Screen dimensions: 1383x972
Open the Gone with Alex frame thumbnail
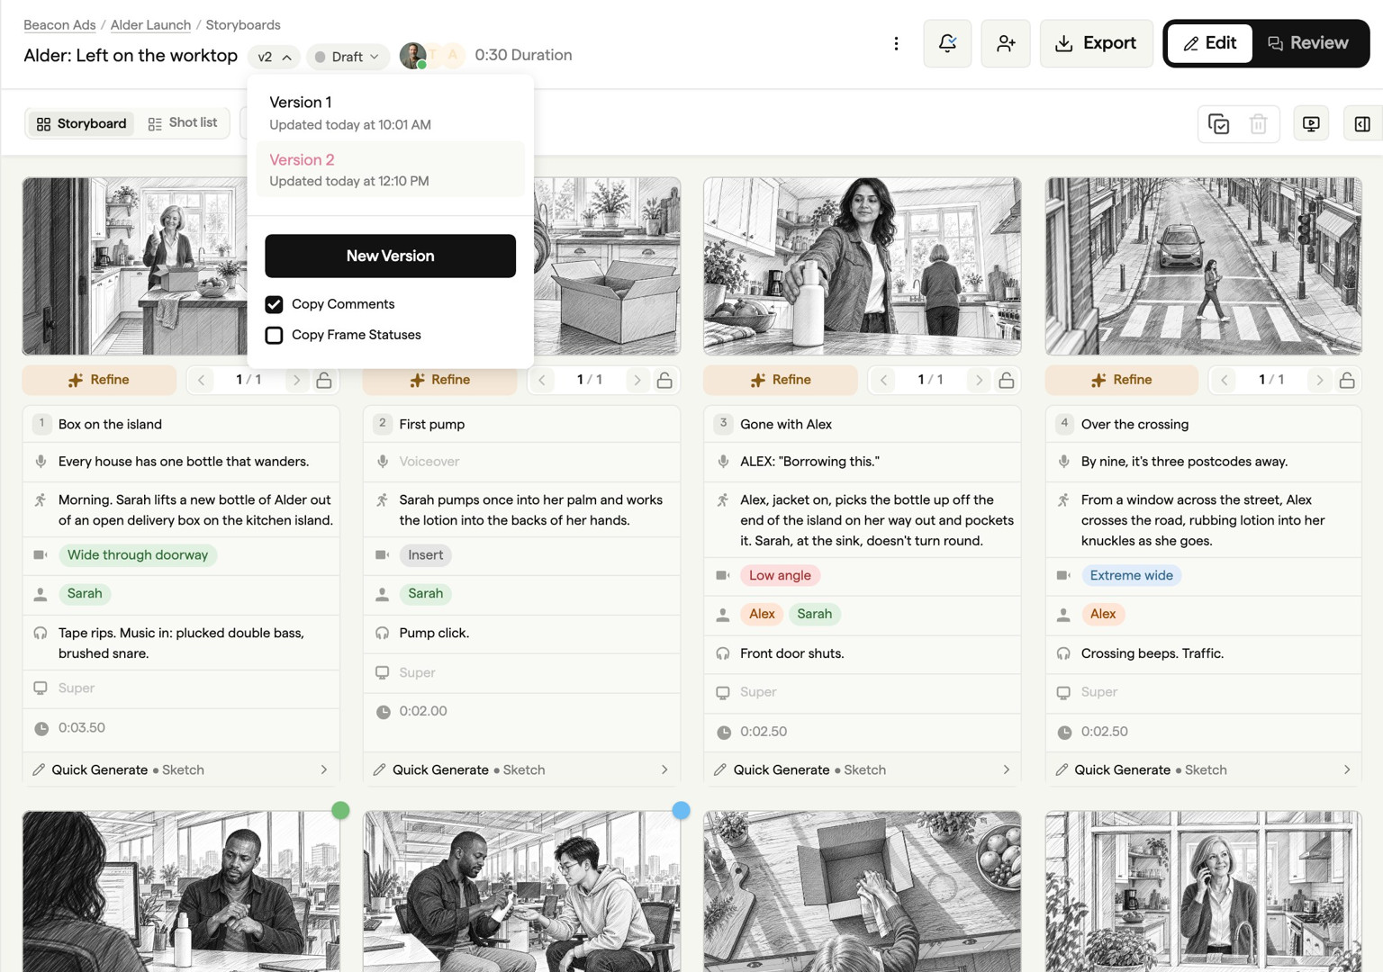click(x=863, y=266)
